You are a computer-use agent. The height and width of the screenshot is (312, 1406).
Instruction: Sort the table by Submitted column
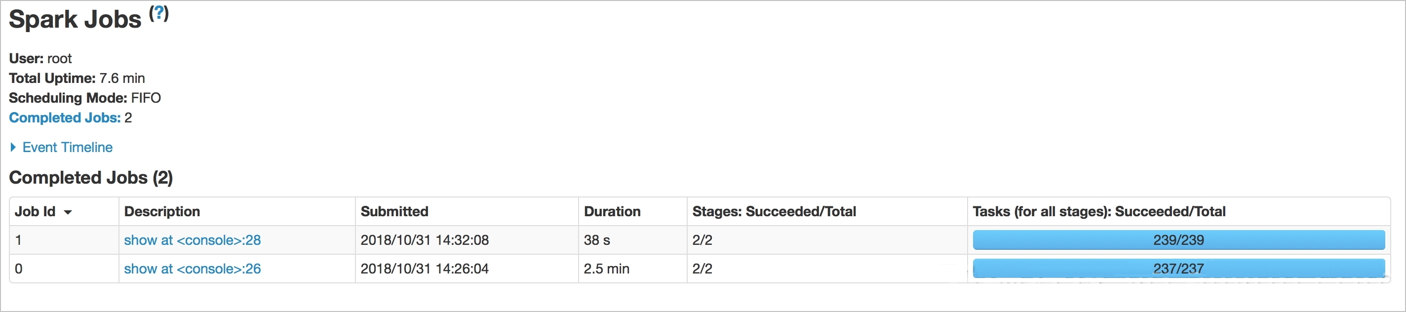(394, 212)
